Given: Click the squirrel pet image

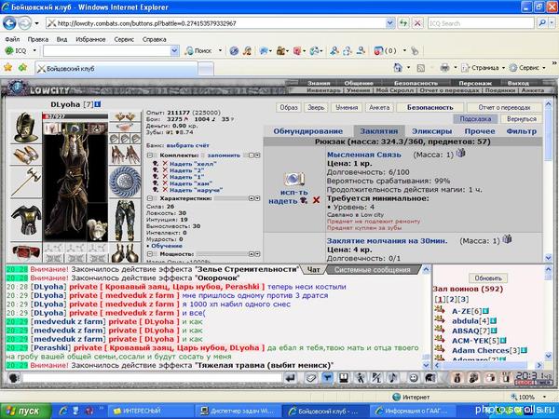Looking at the screenshot, I should tap(97, 228).
